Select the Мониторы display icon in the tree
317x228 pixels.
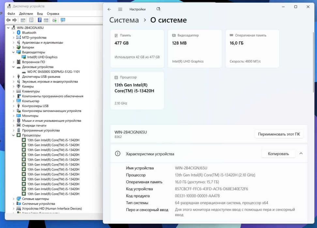click(19, 116)
